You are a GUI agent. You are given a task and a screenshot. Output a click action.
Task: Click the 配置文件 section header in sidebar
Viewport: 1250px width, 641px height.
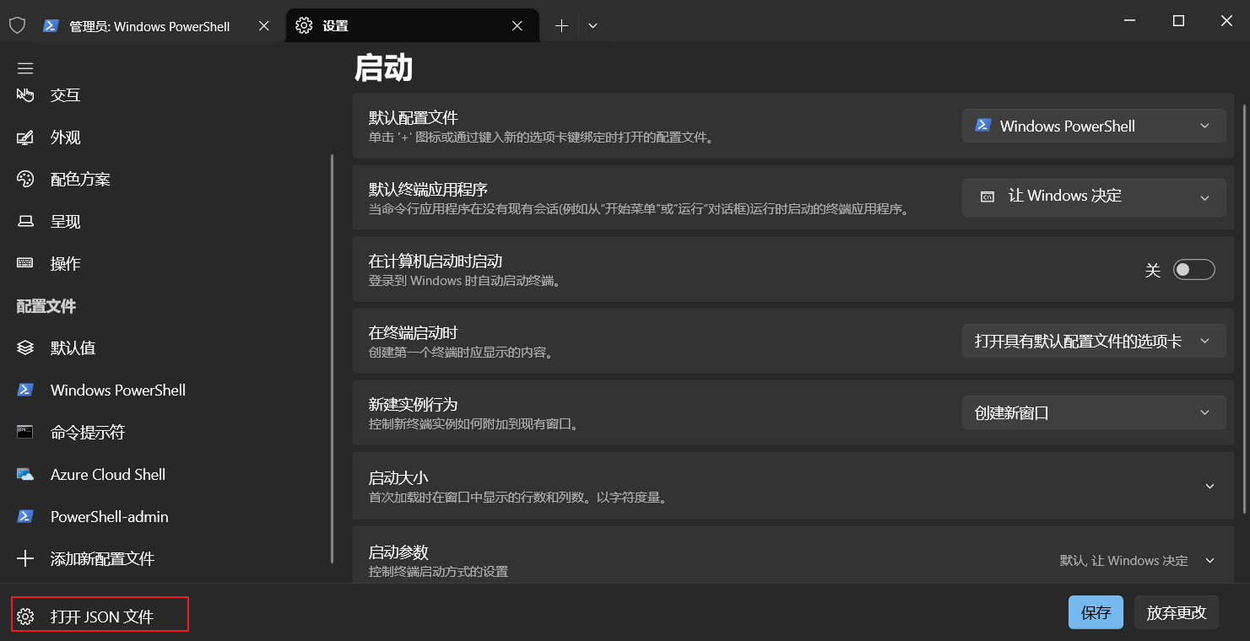tap(46, 306)
